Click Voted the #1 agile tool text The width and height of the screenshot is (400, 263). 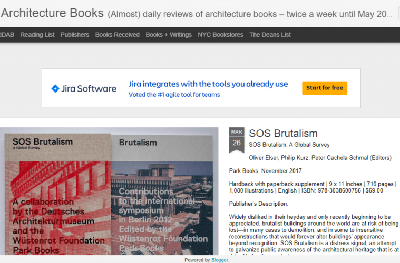(174, 95)
